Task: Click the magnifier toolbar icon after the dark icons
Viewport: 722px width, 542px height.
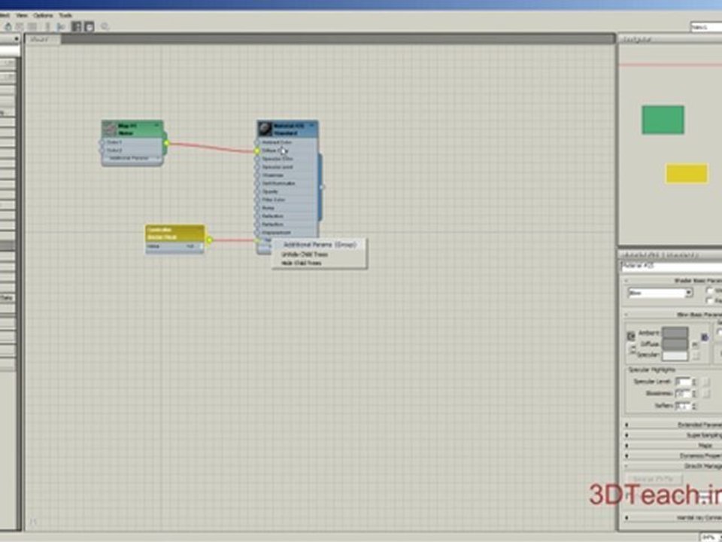Action: pos(105,26)
